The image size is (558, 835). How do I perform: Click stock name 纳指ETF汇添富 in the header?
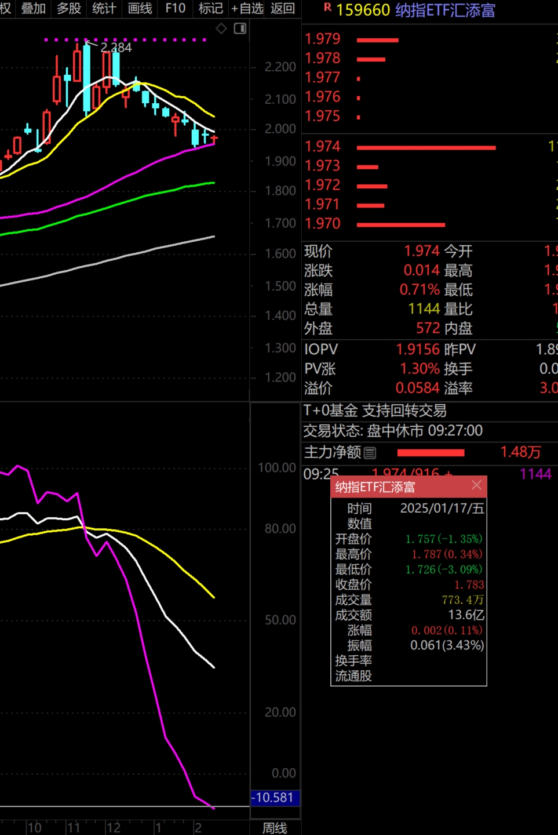[445, 10]
